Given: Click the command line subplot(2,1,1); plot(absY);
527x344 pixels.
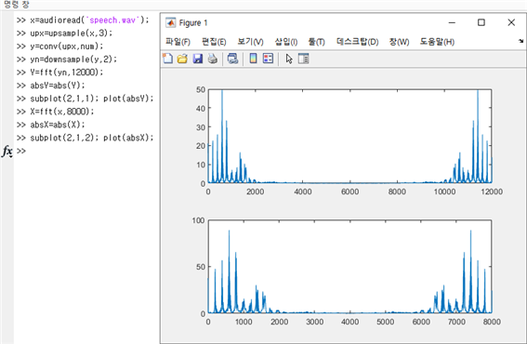Looking at the screenshot, I should [92, 99].
